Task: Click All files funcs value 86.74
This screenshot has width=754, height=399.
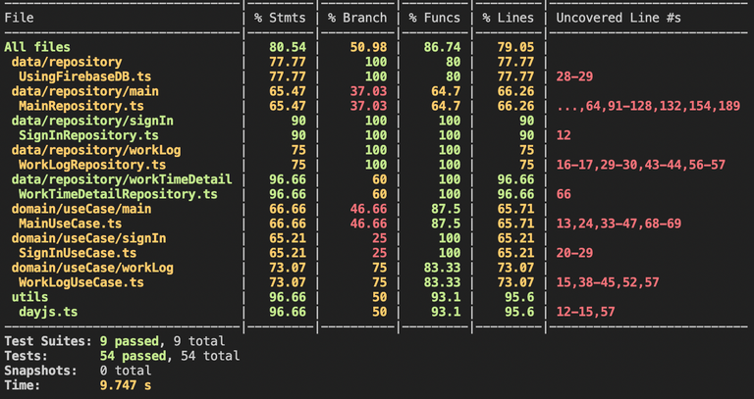Action: [x=442, y=47]
